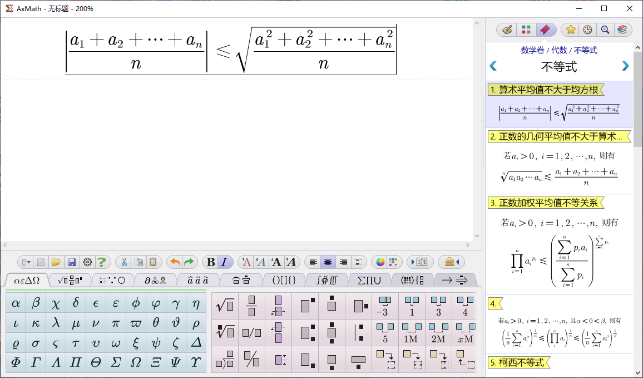The width and height of the screenshot is (643, 378).
Task: Click the left chevron to go to previous page
Action: click(493, 66)
